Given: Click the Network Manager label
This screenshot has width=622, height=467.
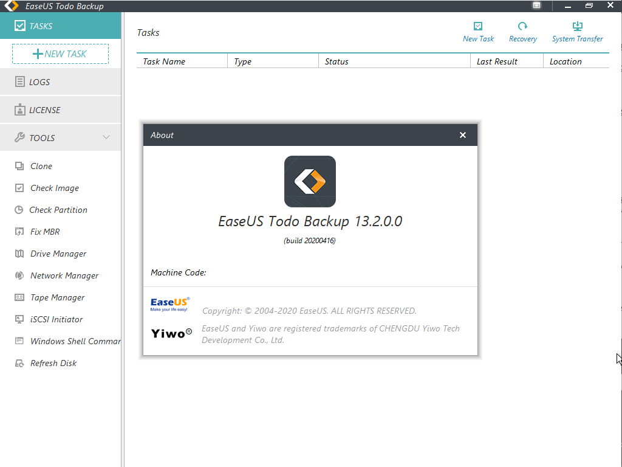Looking at the screenshot, I should point(64,275).
